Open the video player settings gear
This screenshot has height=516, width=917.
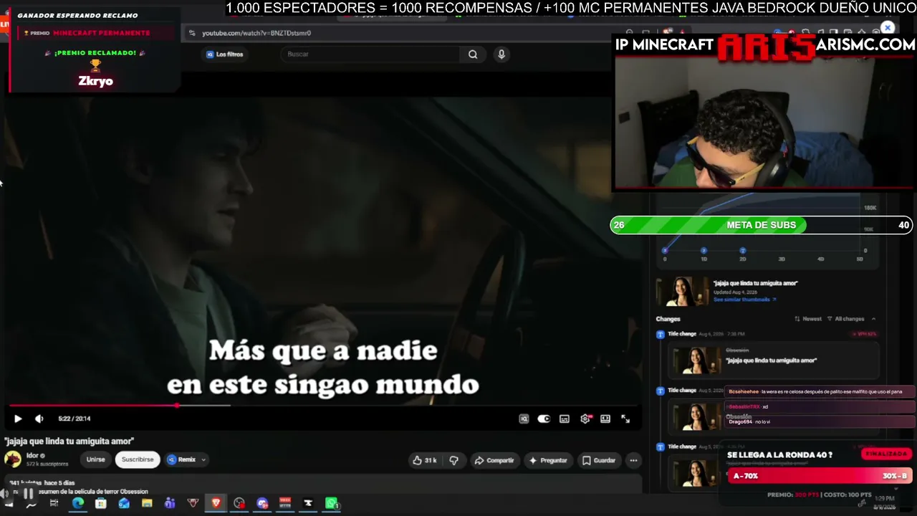[585, 419]
